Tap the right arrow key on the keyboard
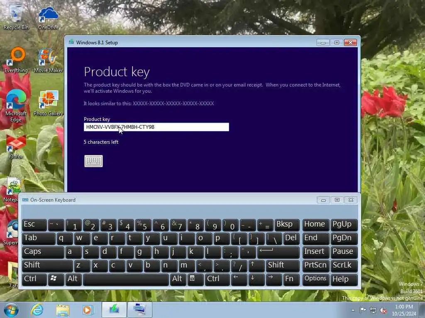 (274, 279)
